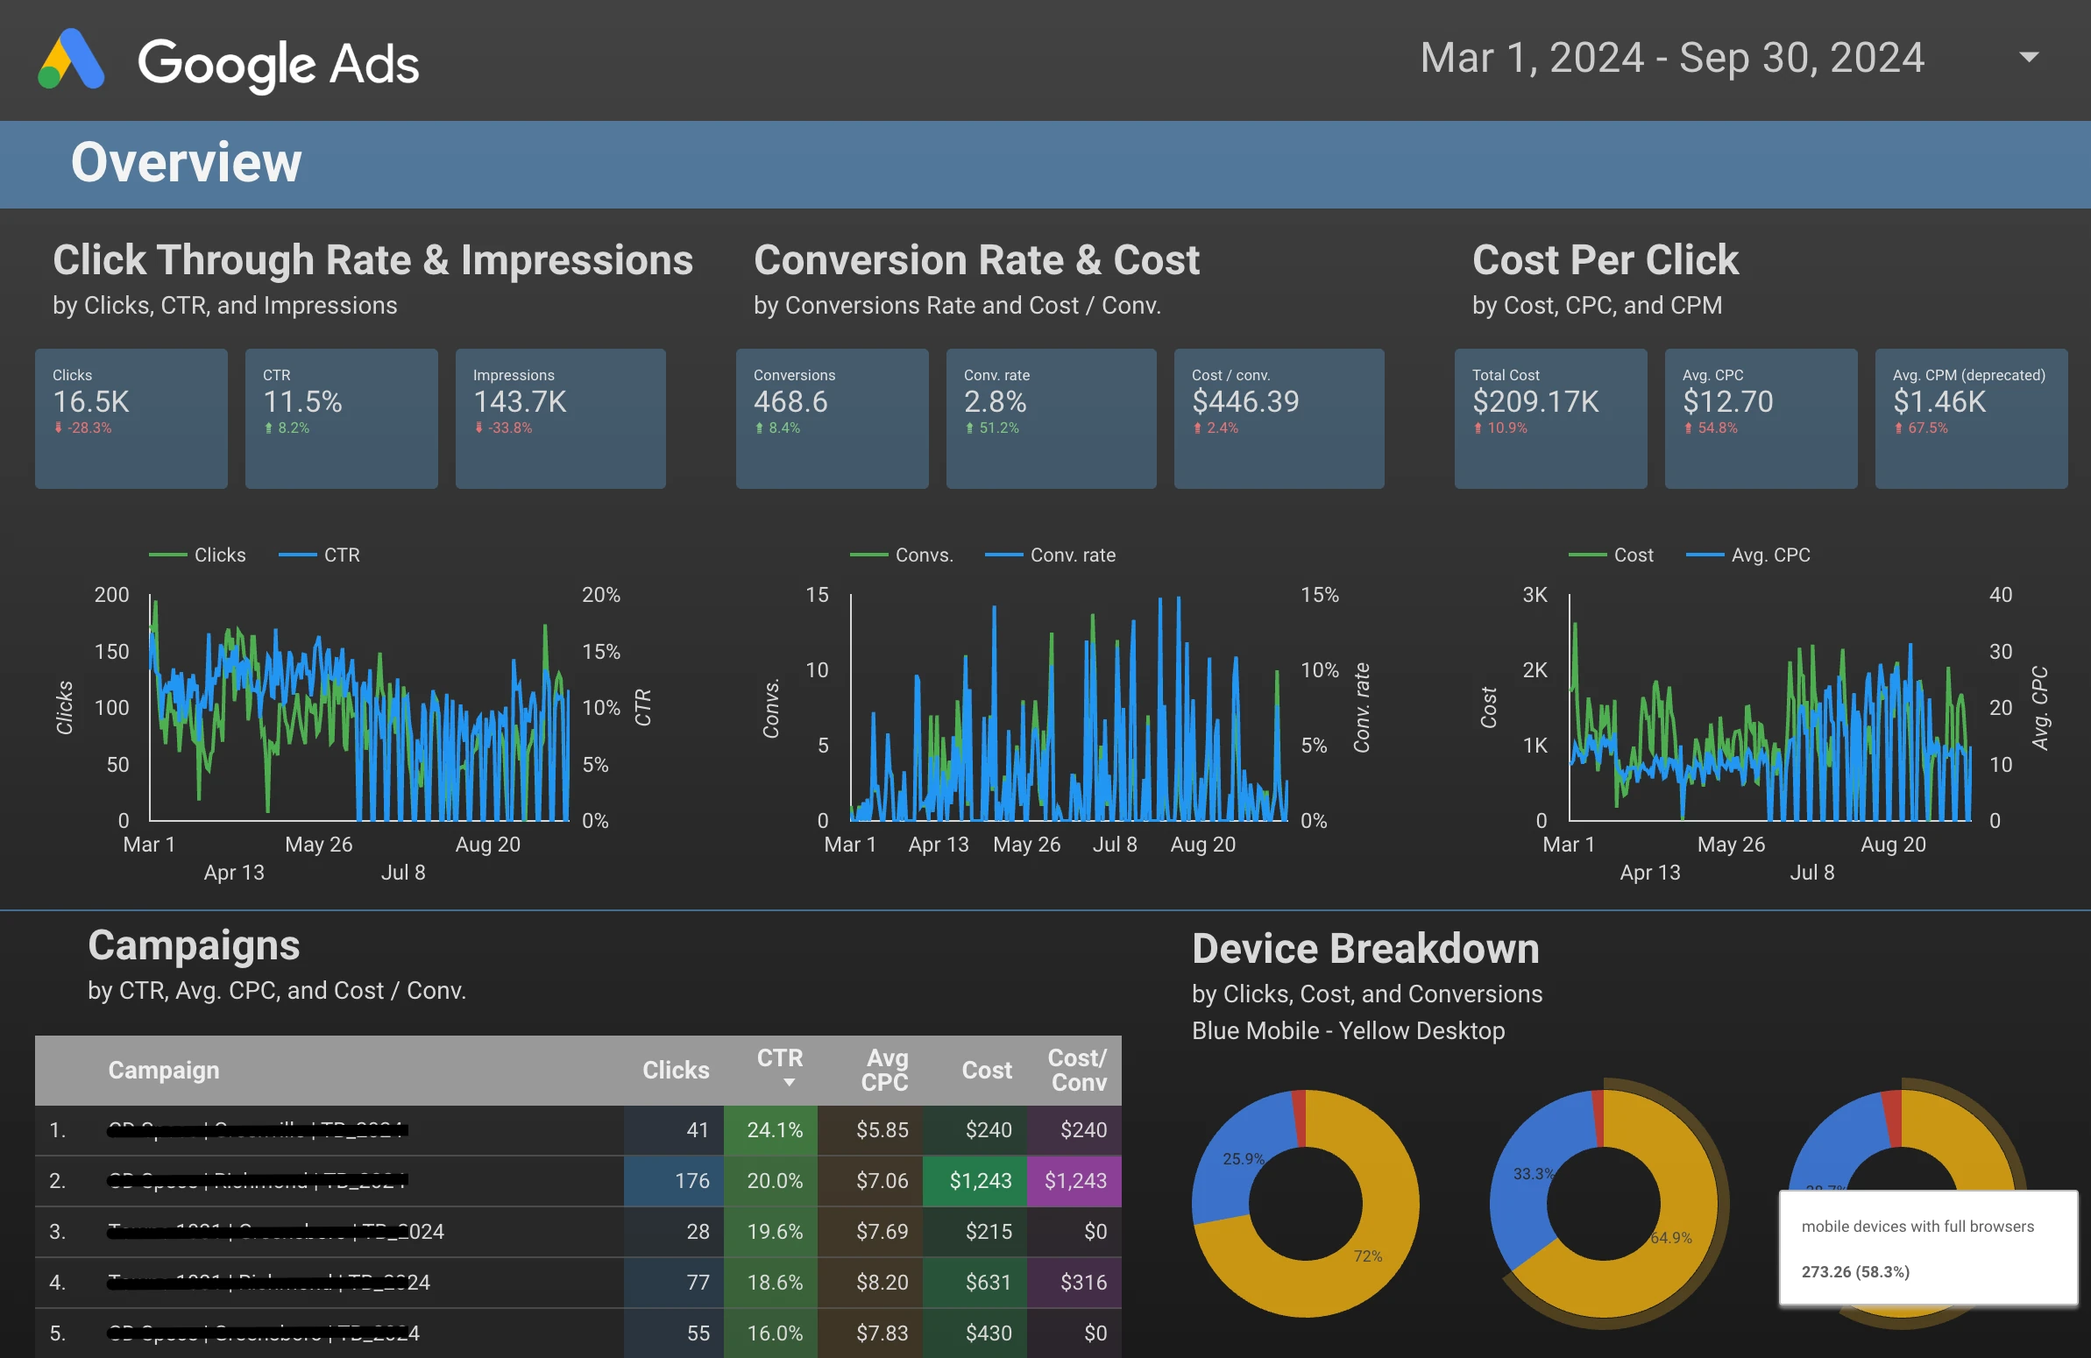Click the $430 Cost cell
The width and height of the screenshot is (2091, 1358).
pyautogui.click(x=975, y=1333)
